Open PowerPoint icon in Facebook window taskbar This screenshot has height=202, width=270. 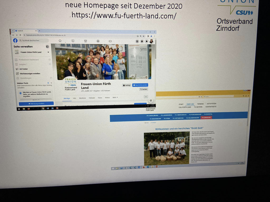click(x=57, y=108)
